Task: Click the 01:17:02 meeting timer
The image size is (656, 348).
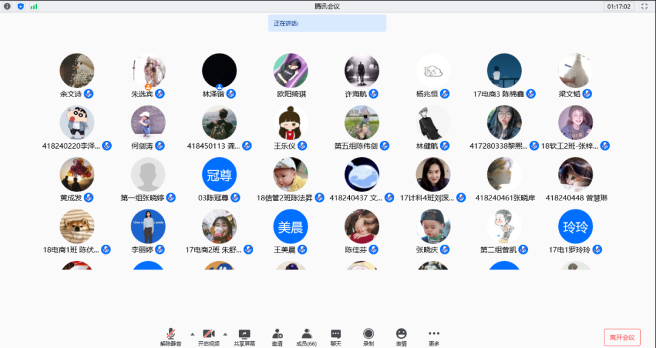Action: [x=618, y=6]
